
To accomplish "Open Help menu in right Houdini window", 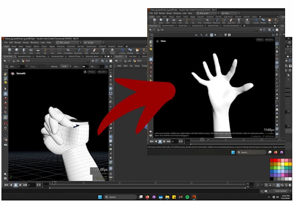I will tap(190, 13).
